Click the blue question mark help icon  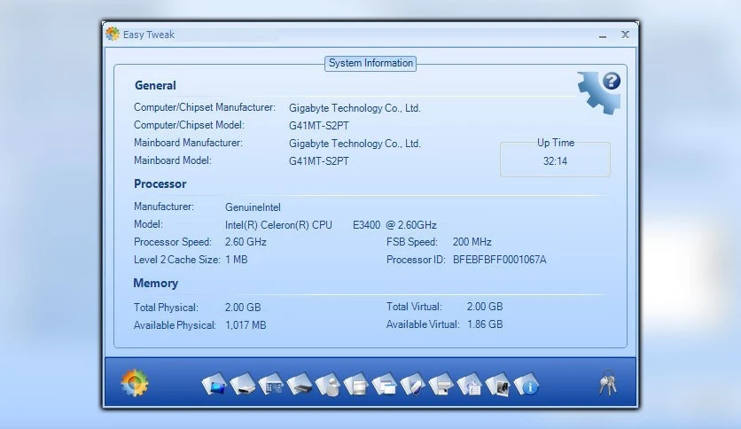612,81
